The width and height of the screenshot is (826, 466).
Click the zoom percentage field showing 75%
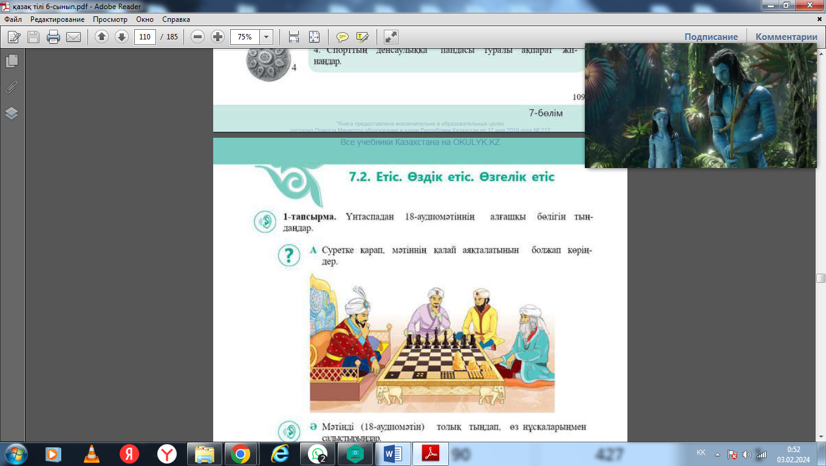[x=245, y=37]
